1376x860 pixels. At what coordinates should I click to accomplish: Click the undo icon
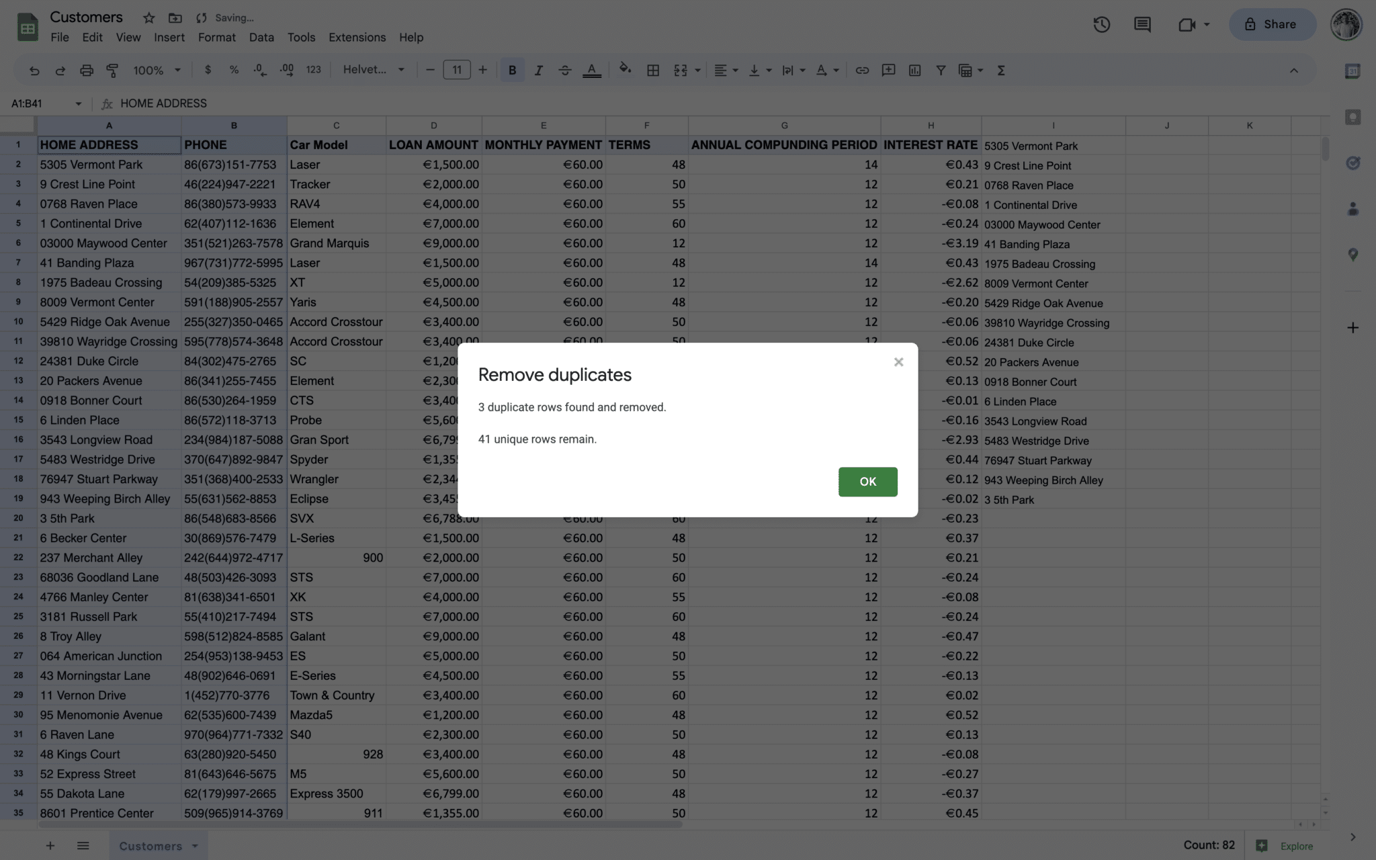pyautogui.click(x=34, y=71)
